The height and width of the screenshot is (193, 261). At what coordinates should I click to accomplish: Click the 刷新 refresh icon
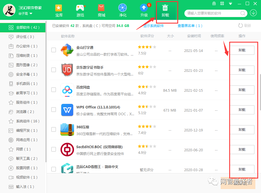pos(240,26)
